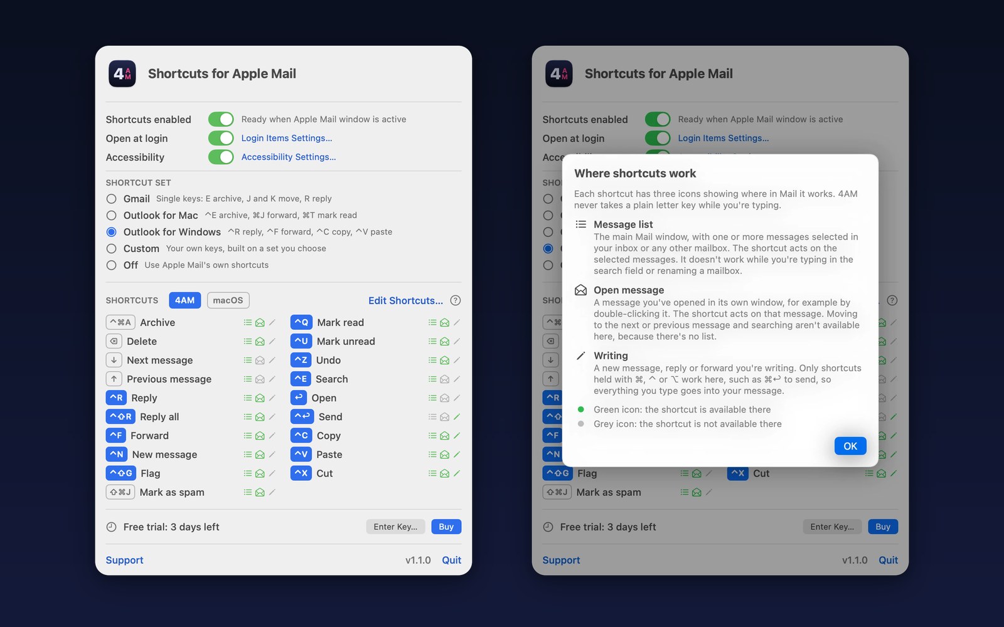Select Outlook for Windows radio button
The width and height of the screenshot is (1004, 627).
point(111,231)
